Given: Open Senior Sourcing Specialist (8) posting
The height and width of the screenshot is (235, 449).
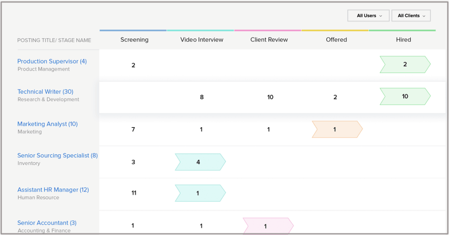Looking at the screenshot, I should coord(57,156).
